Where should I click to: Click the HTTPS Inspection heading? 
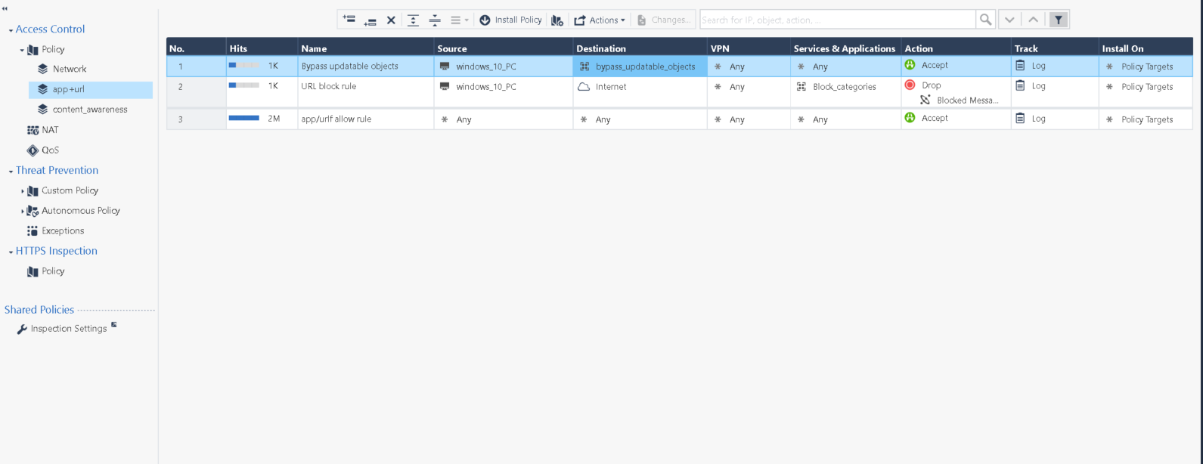pyautogui.click(x=57, y=251)
